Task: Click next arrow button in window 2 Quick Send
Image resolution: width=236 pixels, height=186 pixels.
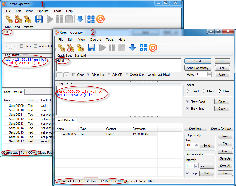Action: click(x=66, y=75)
